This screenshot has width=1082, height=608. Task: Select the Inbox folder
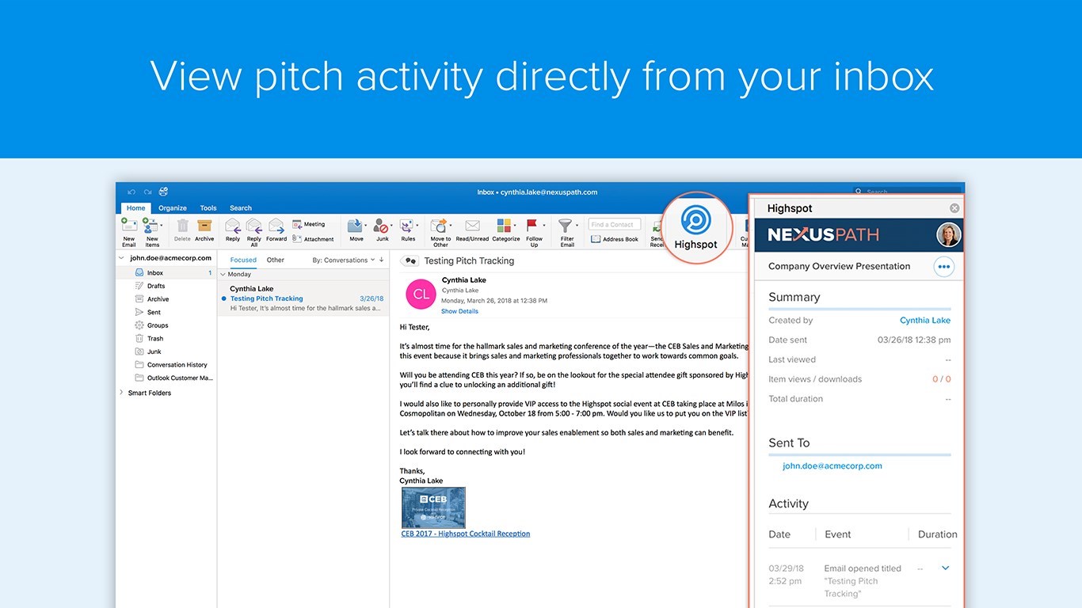click(x=166, y=273)
